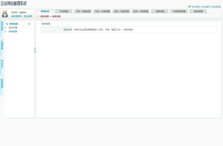This screenshot has height=146, width=223.
Task: Select the 静态管理 tab
Action: pyautogui.click(x=198, y=11)
